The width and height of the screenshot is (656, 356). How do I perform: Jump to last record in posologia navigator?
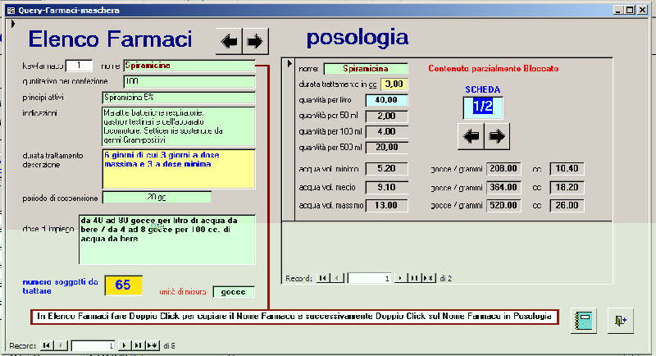414,278
